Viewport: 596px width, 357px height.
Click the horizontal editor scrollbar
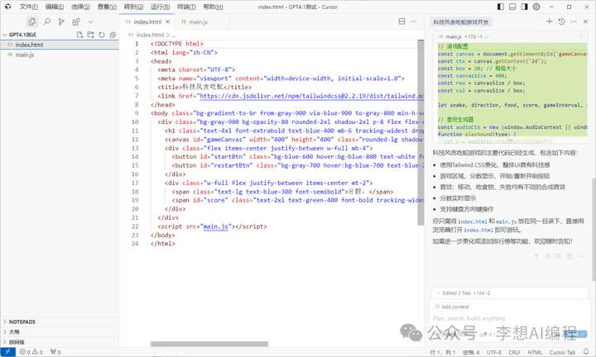209,344
